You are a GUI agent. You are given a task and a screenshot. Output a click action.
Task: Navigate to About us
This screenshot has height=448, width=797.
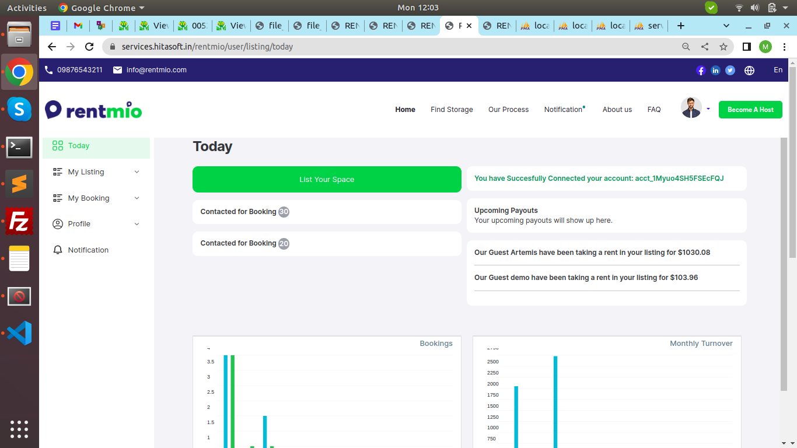coord(617,110)
